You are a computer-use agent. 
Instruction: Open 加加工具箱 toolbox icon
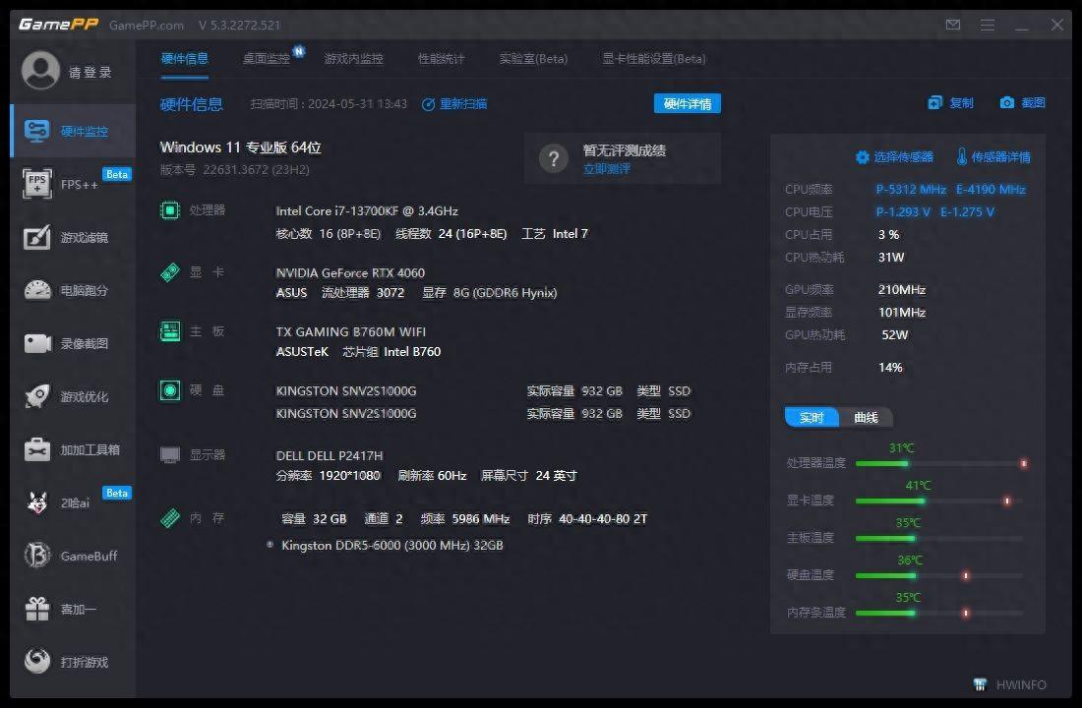pyautogui.click(x=37, y=449)
